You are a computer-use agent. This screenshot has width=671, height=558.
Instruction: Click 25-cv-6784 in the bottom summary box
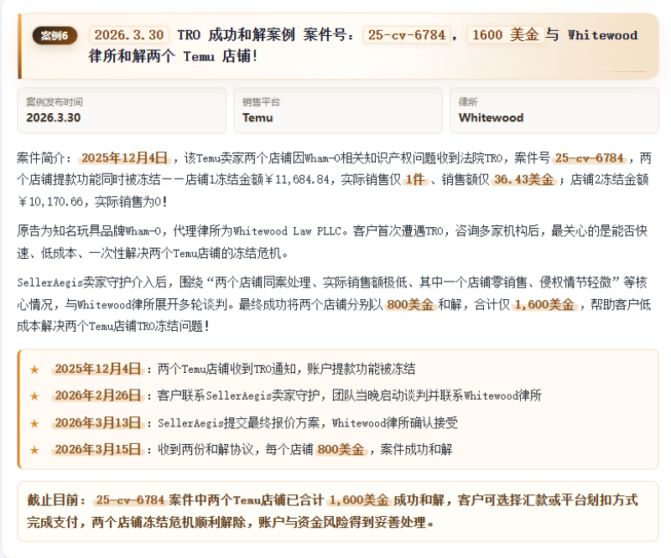[x=130, y=500]
